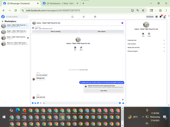
Task: Click Learn More on scam warning
Action: click(x=104, y=91)
